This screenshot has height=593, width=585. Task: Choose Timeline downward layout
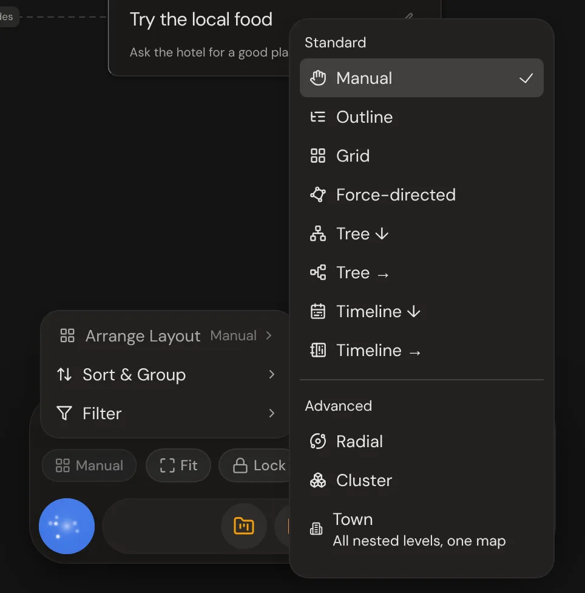tap(422, 312)
